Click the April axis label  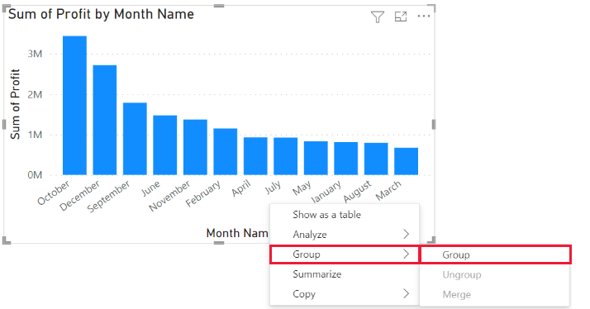(x=240, y=188)
